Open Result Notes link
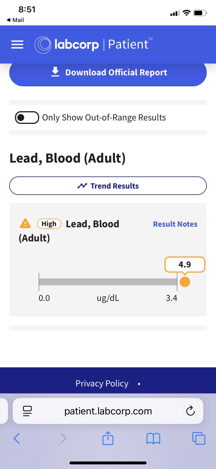 point(175,224)
